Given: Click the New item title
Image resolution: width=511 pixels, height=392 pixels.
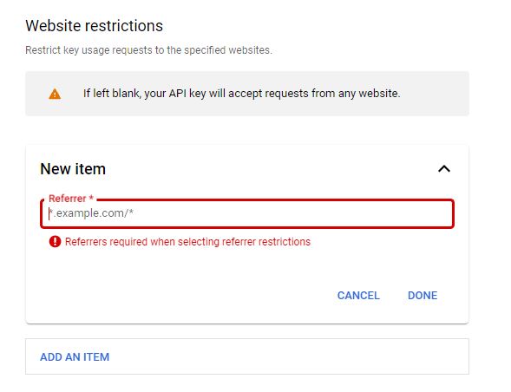Looking at the screenshot, I should point(73,169).
